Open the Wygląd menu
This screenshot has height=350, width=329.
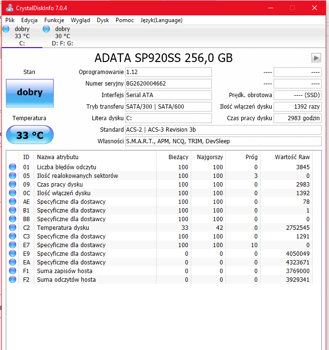click(80, 20)
